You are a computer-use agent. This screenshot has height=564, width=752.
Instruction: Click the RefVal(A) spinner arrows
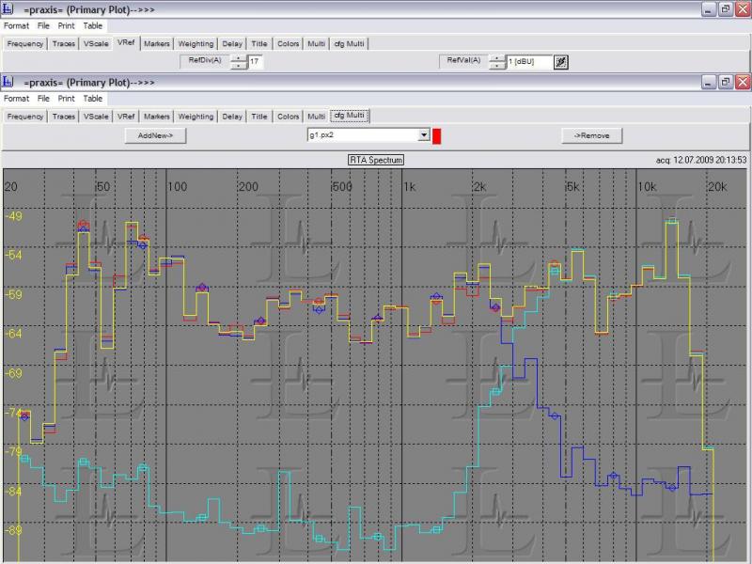pos(497,62)
